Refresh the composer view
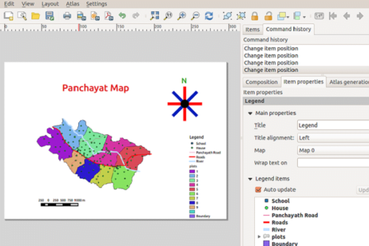The image size is (369, 246). 209,16
